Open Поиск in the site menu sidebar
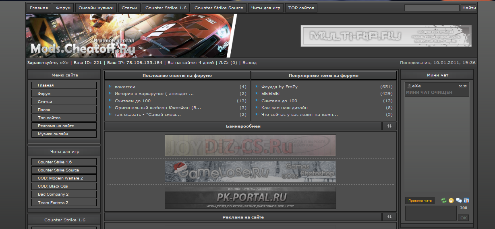The image size is (495, 229). tap(64, 109)
